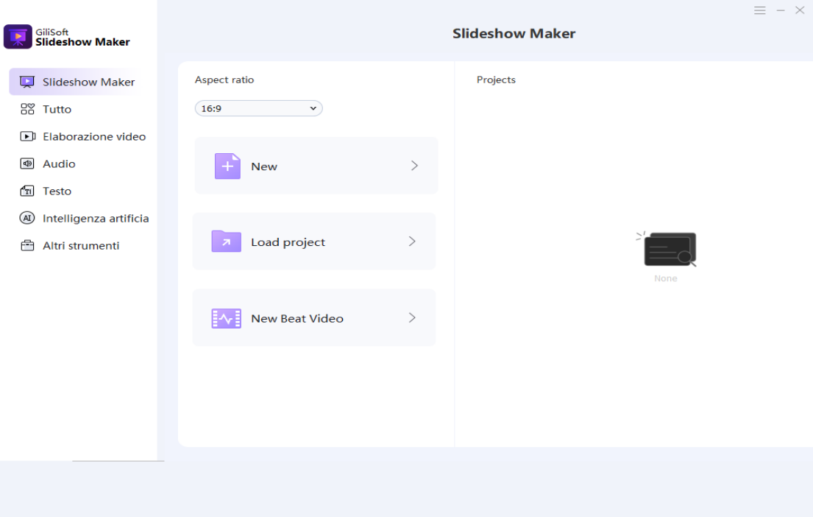
Task: Click the Load project folder icon
Action: click(226, 242)
